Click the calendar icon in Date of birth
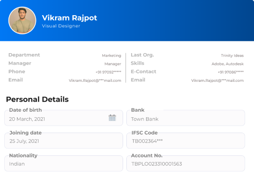The height and width of the screenshot is (178, 254). click(112, 118)
